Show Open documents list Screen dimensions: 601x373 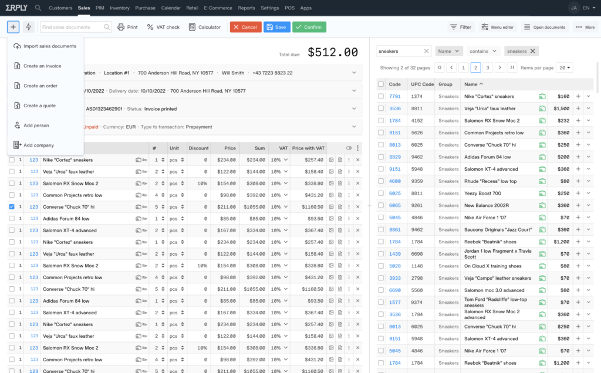544,27
